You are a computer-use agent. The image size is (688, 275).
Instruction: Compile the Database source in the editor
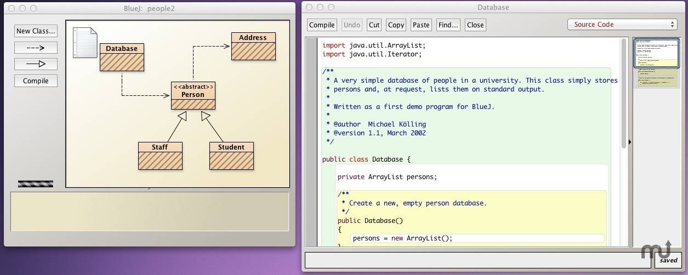pyautogui.click(x=322, y=25)
